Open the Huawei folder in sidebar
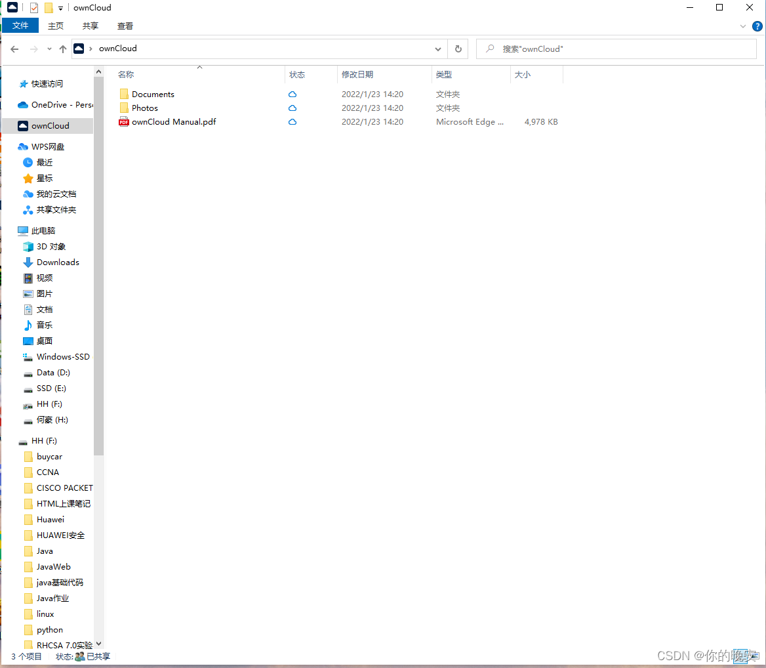The image size is (766, 668). [x=50, y=520]
